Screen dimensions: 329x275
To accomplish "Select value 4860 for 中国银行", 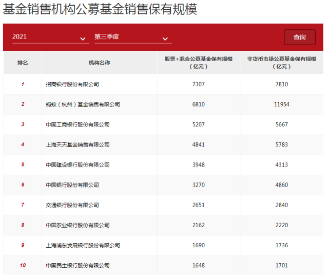I will click(282, 185).
